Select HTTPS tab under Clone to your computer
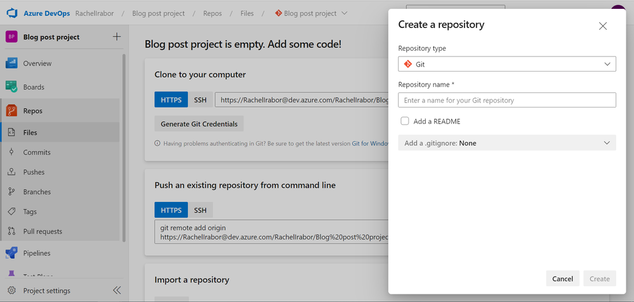 [171, 99]
